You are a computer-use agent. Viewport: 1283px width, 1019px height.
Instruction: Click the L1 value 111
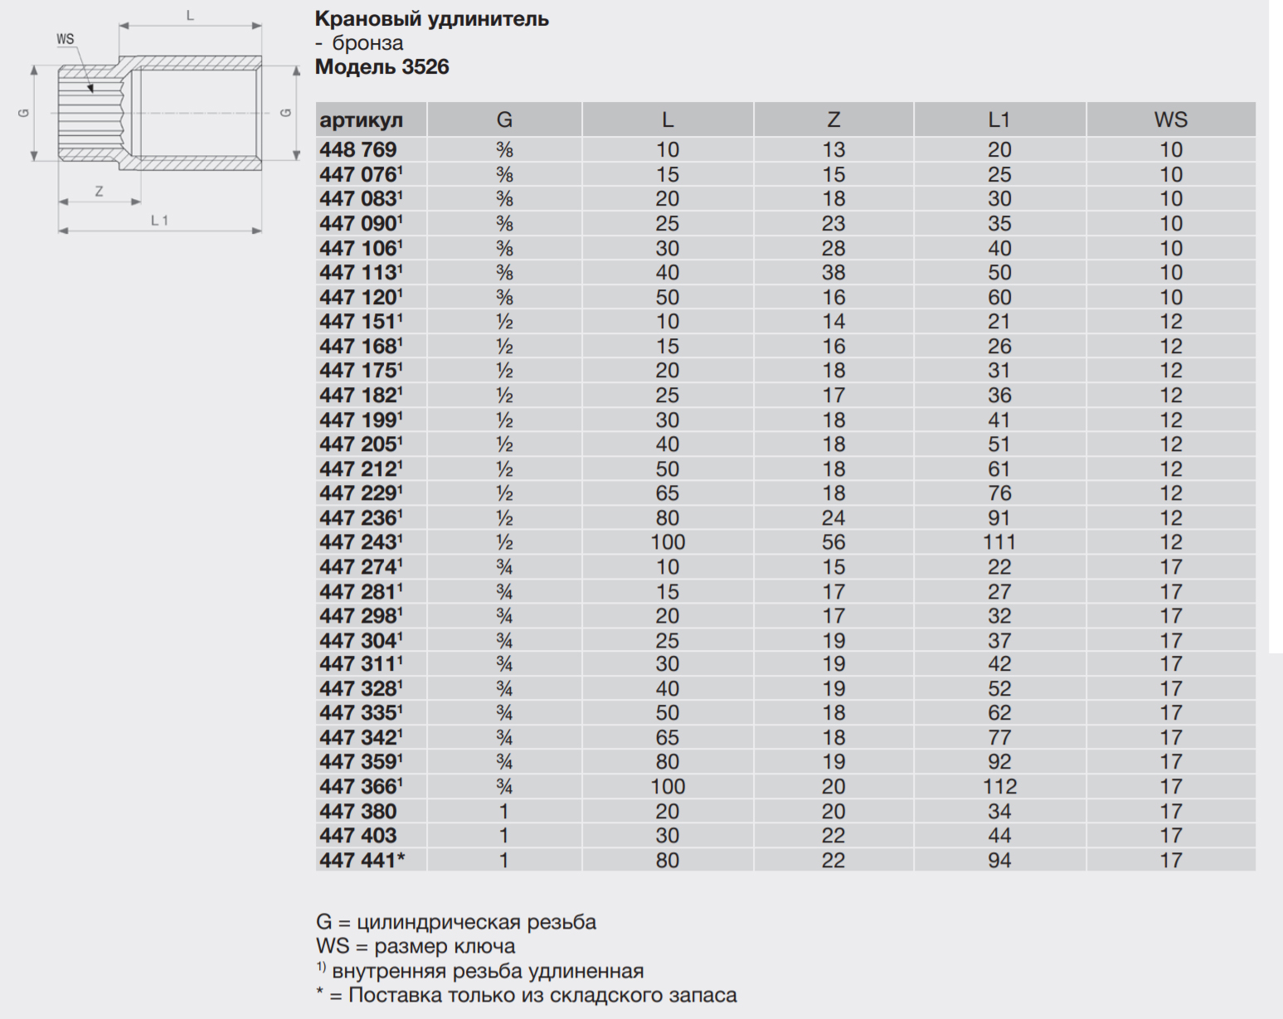click(x=999, y=542)
